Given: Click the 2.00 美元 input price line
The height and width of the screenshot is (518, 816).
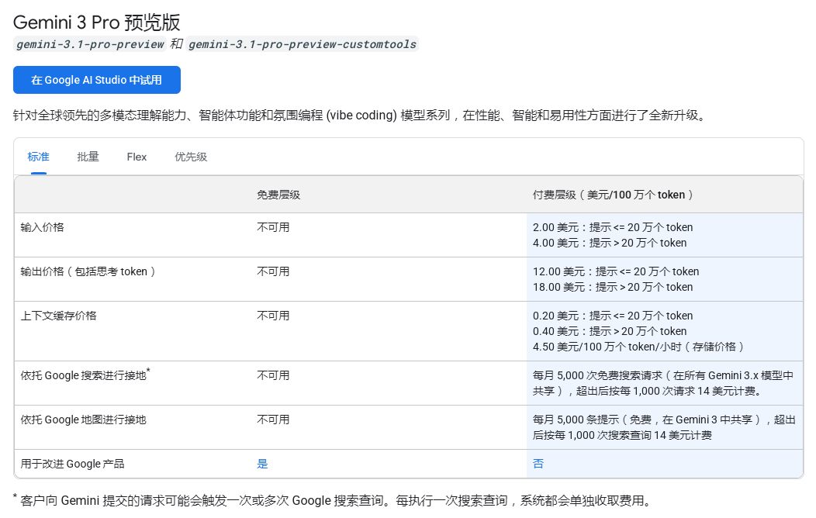Looking at the screenshot, I should click(613, 227).
